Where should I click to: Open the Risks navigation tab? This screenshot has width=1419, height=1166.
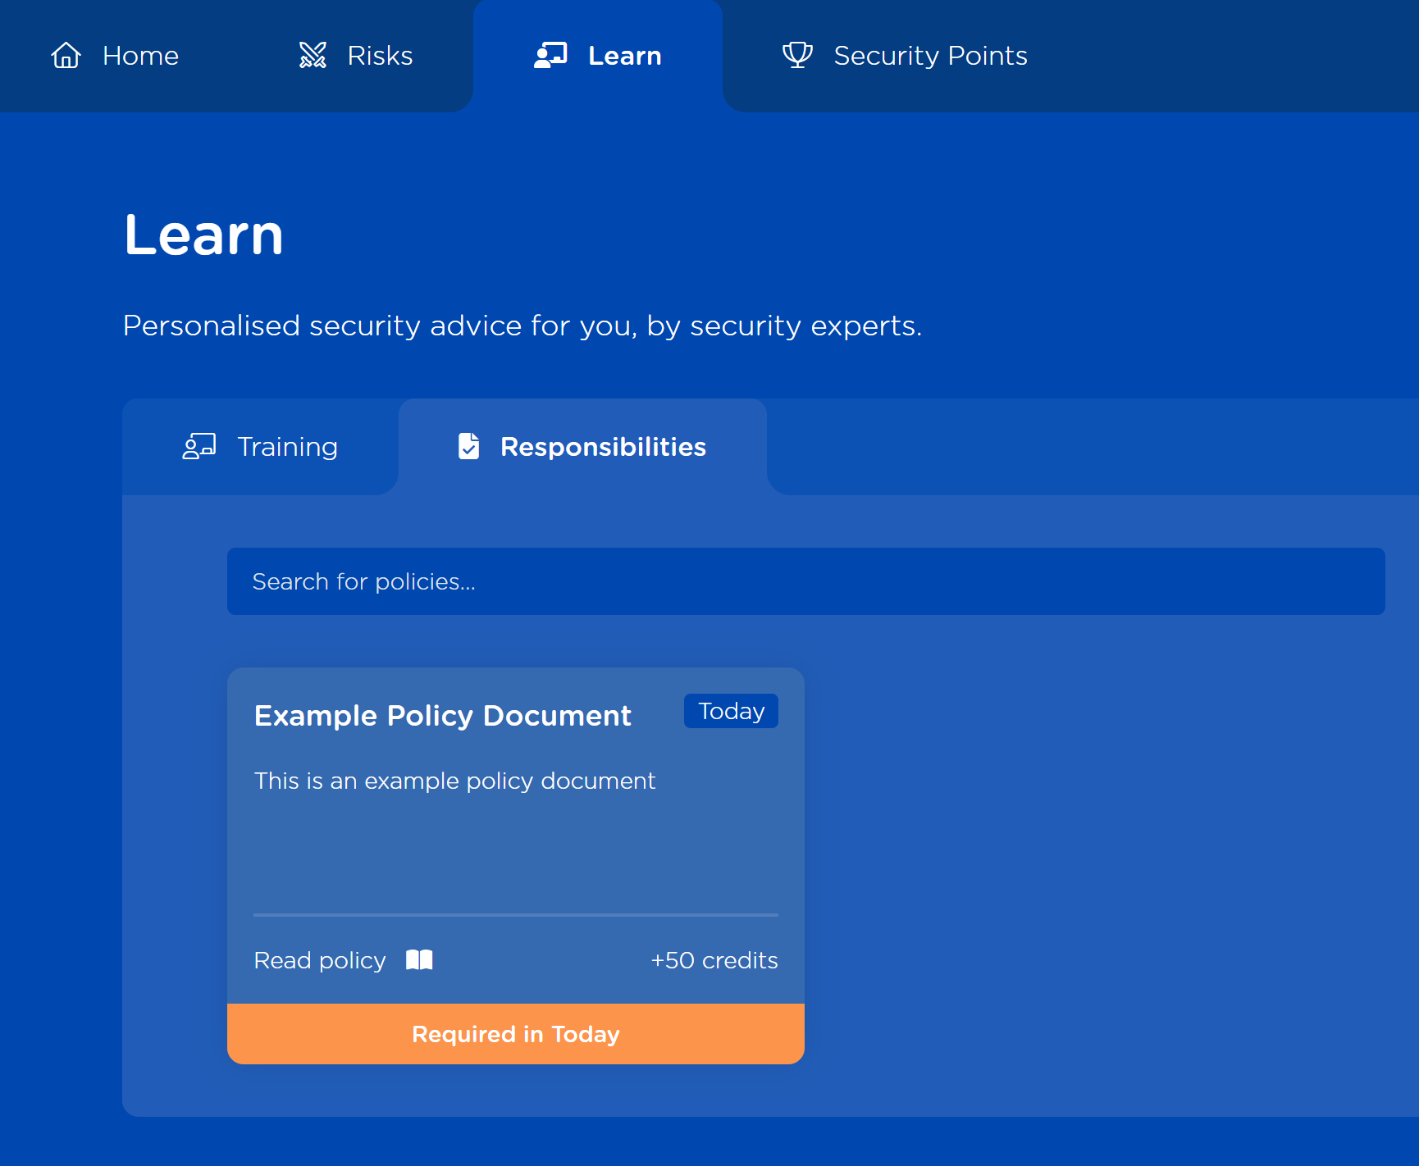[355, 56]
